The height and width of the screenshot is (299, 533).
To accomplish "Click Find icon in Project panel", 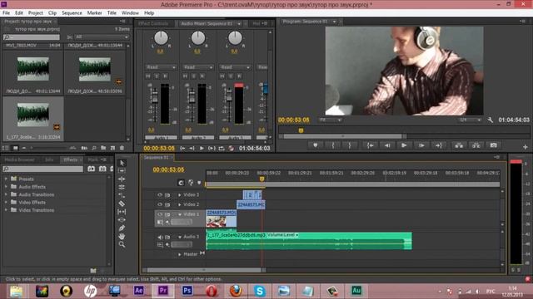I will 94,148.
